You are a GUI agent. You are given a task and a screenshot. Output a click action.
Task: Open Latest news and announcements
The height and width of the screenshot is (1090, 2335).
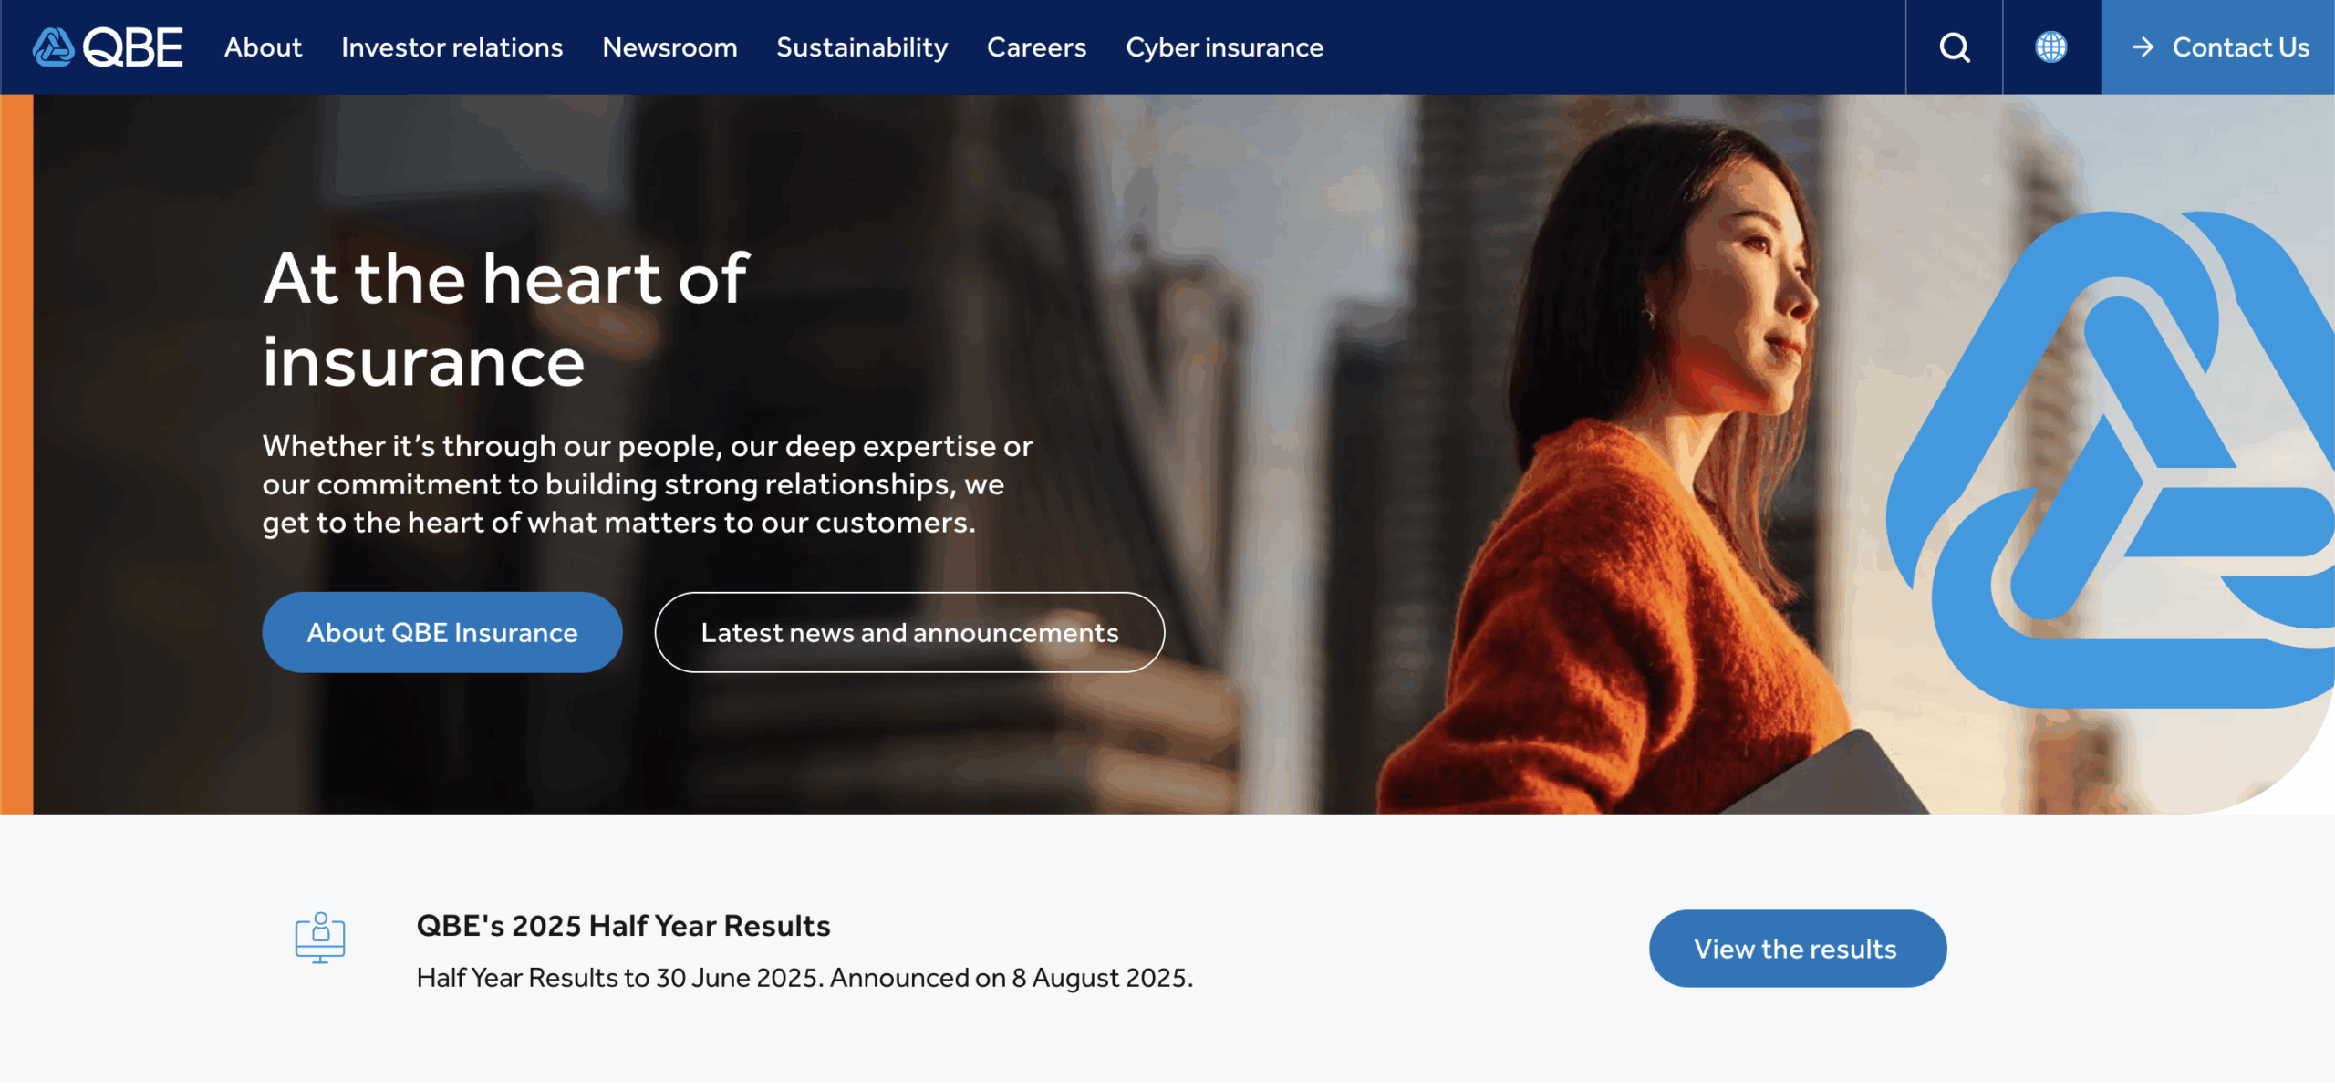(x=909, y=633)
